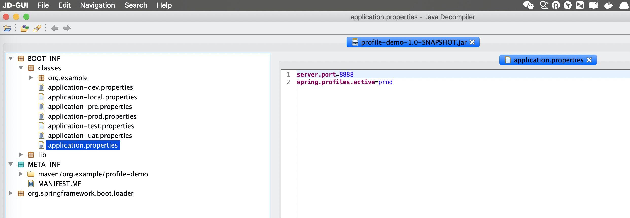630x218 pixels.
Task: Close the profile-demo-1.0-SNAPSHOT.jar tab
Action: click(x=472, y=42)
